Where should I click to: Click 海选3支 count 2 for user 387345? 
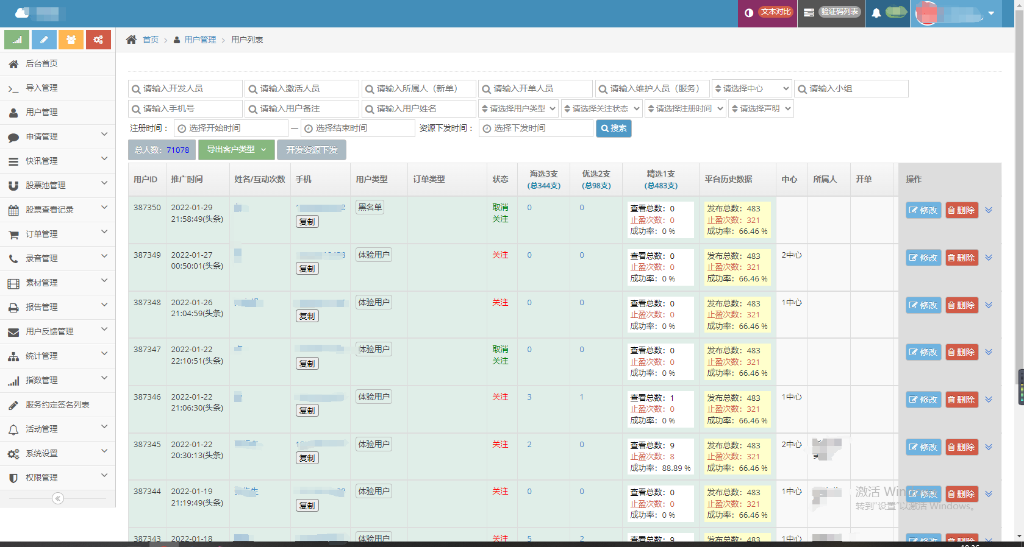pos(529,445)
